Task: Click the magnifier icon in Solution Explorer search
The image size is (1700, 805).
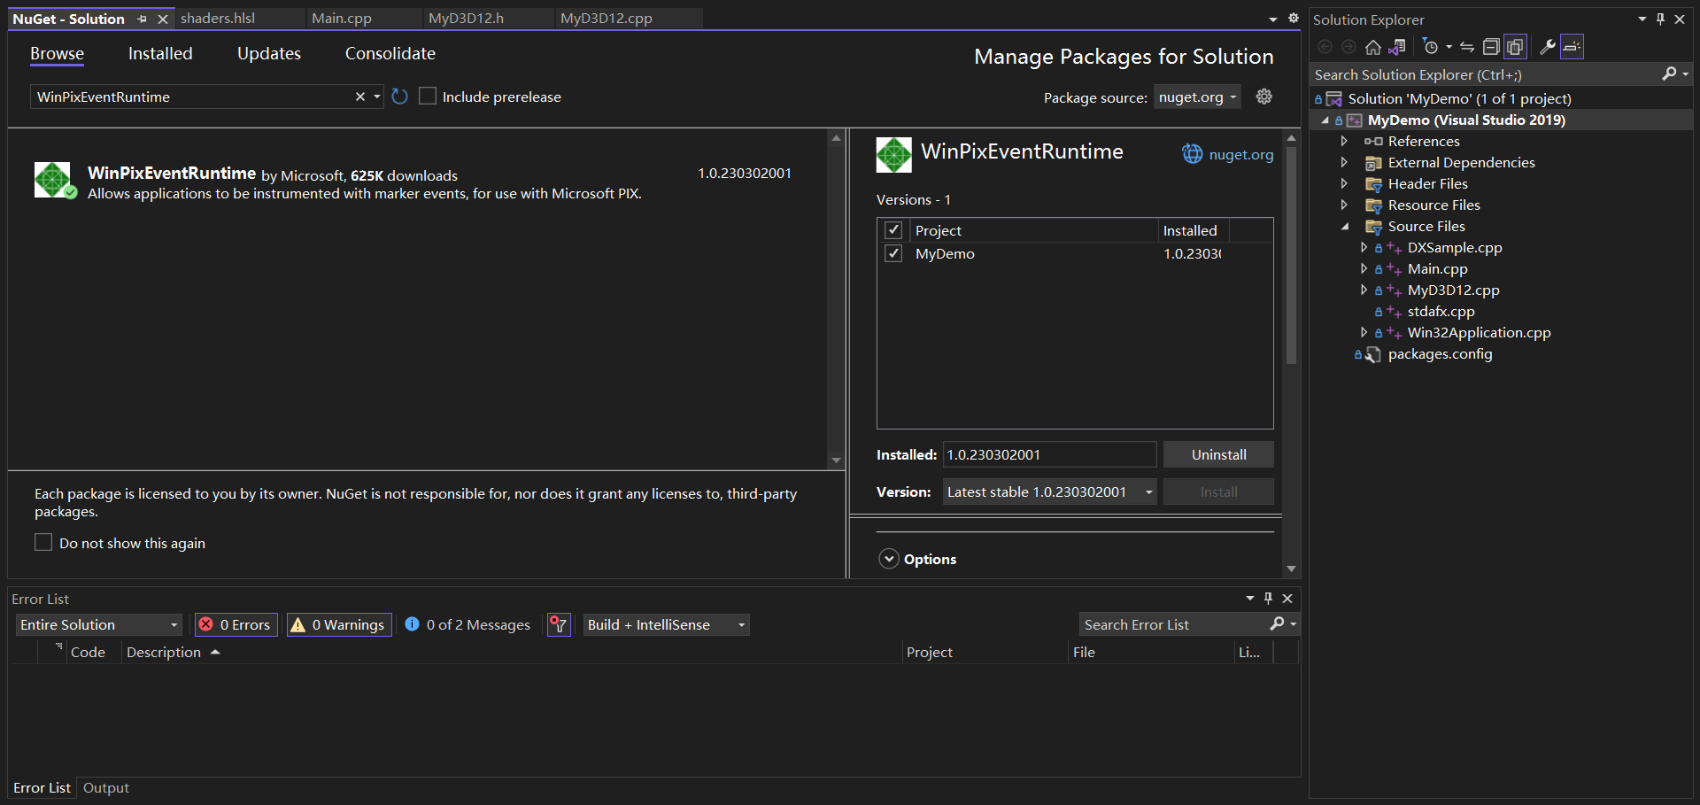Action: point(1669,74)
